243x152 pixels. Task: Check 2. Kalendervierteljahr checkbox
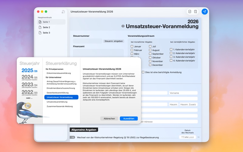[171, 53]
